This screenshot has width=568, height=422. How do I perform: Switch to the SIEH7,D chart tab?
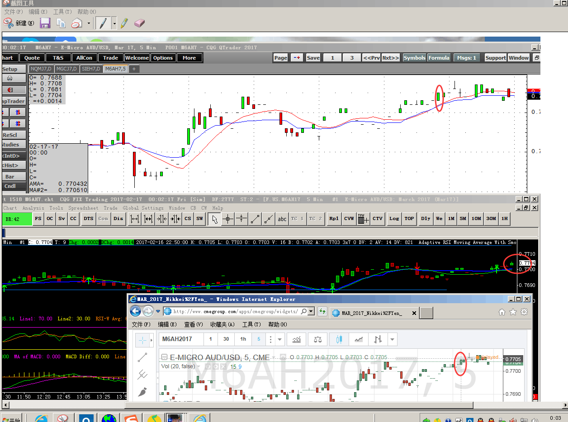[x=91, y=69]
